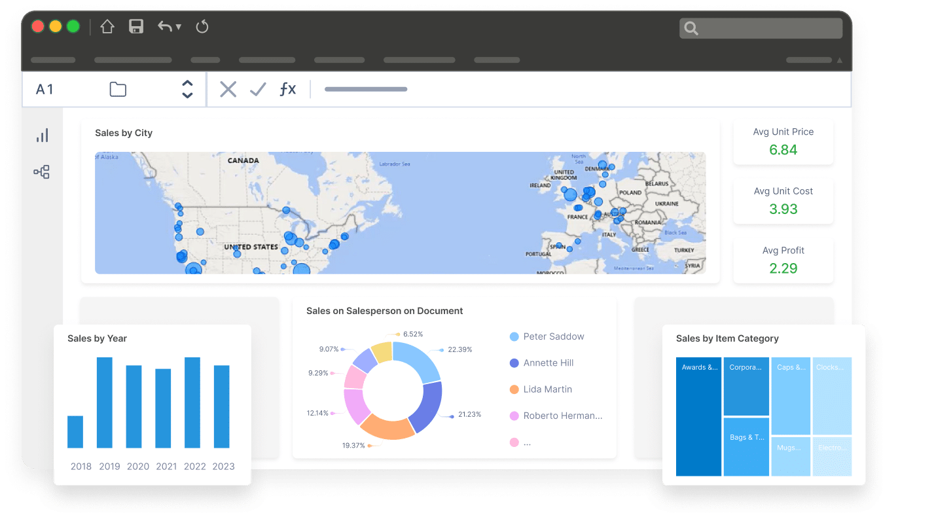Click the 2022 bar in Sales by Year
The image size is (934, 517).
192,402
